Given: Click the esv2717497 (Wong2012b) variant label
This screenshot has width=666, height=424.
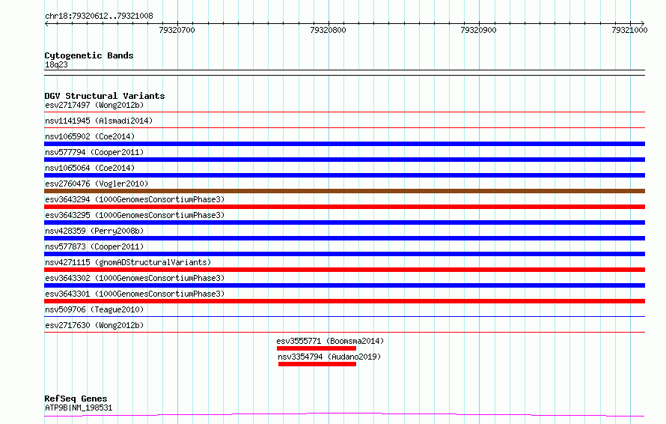Looking at the screenshot, I should [94, 105].
